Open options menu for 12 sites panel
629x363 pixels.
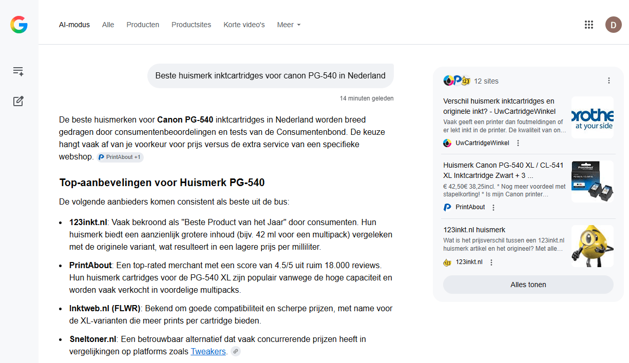click(609, 80)
